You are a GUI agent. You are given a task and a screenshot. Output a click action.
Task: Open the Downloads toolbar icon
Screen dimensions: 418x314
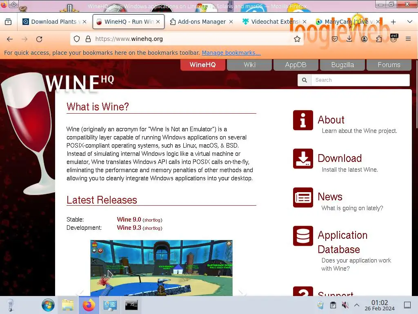click(349, 39)
